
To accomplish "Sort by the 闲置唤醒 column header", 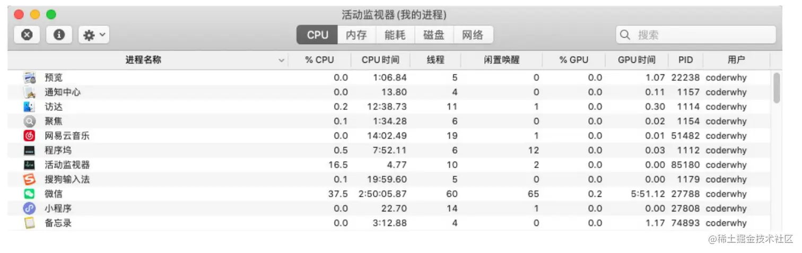I will [502, 60].
